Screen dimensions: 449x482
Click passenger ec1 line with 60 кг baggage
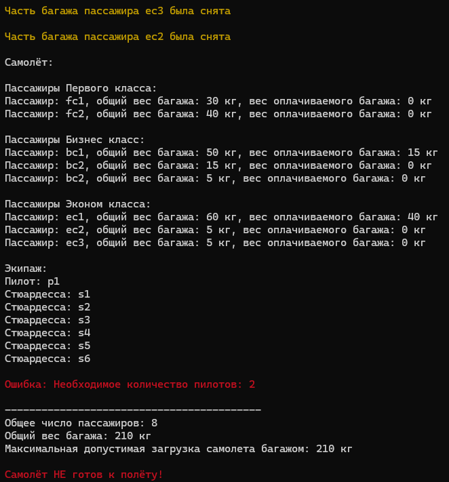pos(221,217)
